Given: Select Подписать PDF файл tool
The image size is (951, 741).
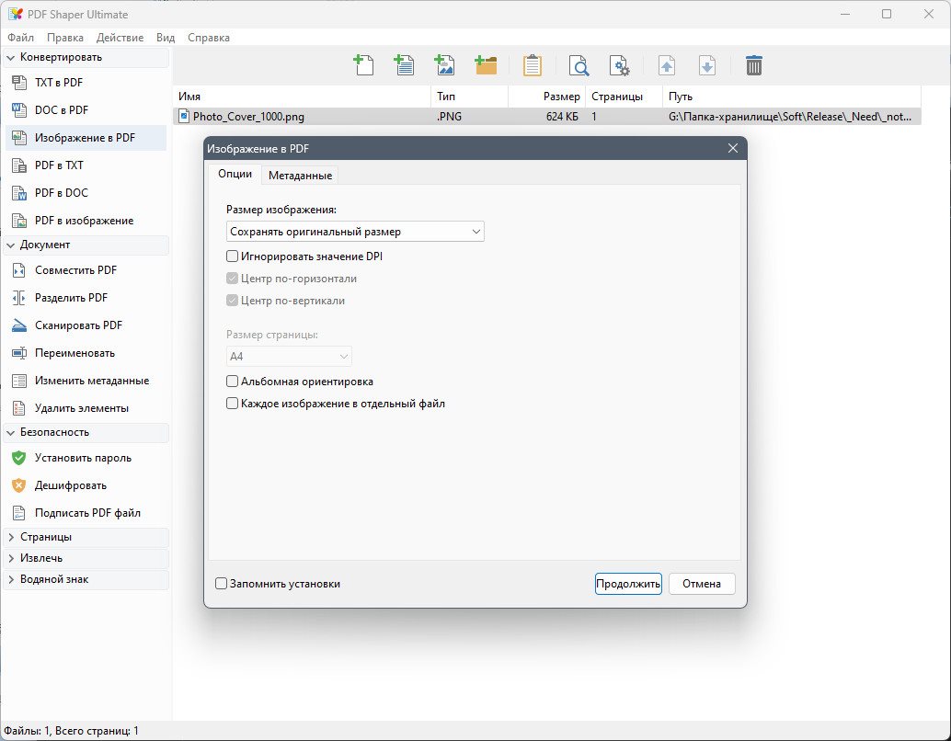Looking at the screenshot, I should coord(86,513).
